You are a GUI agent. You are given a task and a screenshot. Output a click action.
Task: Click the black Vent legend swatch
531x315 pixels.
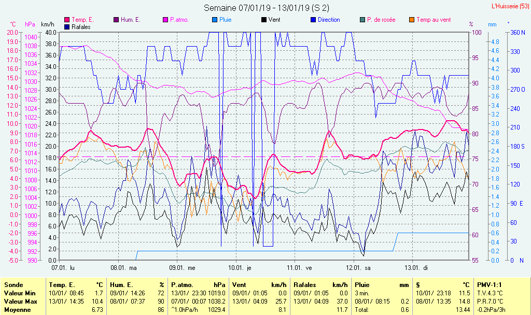click(264, 20)
